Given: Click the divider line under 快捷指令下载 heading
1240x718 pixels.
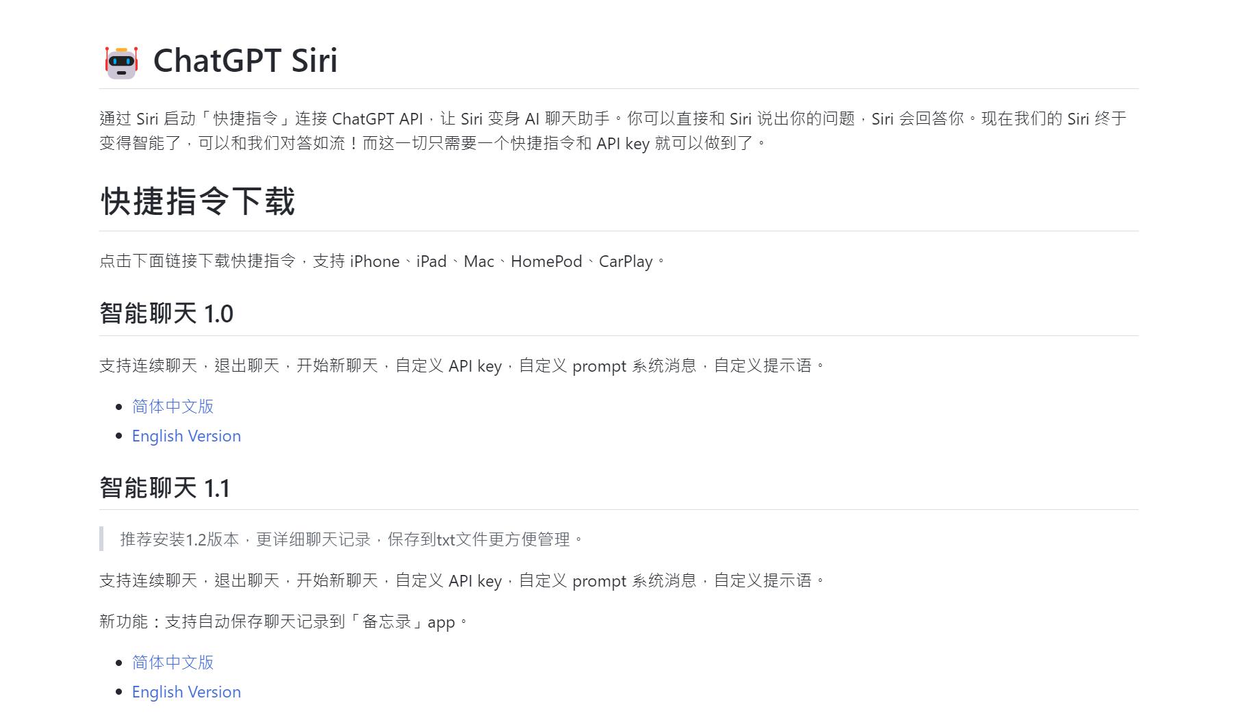Looking at the screenshot, I should pos(618,231).
